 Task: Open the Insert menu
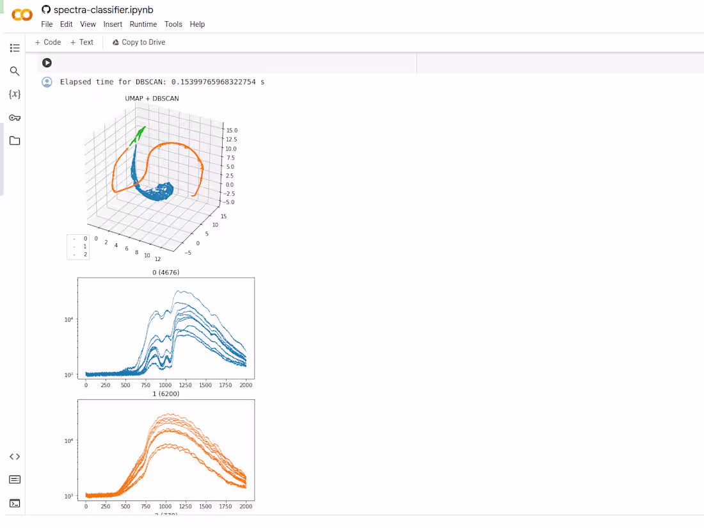(113, 24)
